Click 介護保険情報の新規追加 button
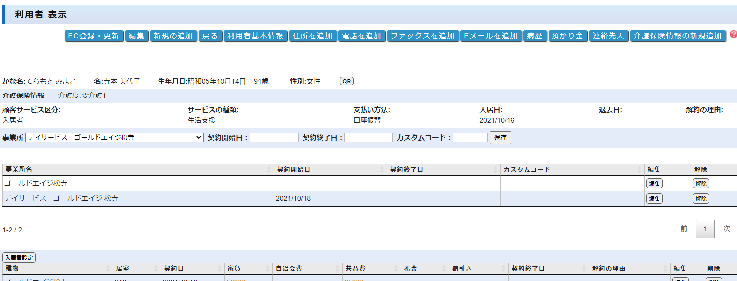 678,36
